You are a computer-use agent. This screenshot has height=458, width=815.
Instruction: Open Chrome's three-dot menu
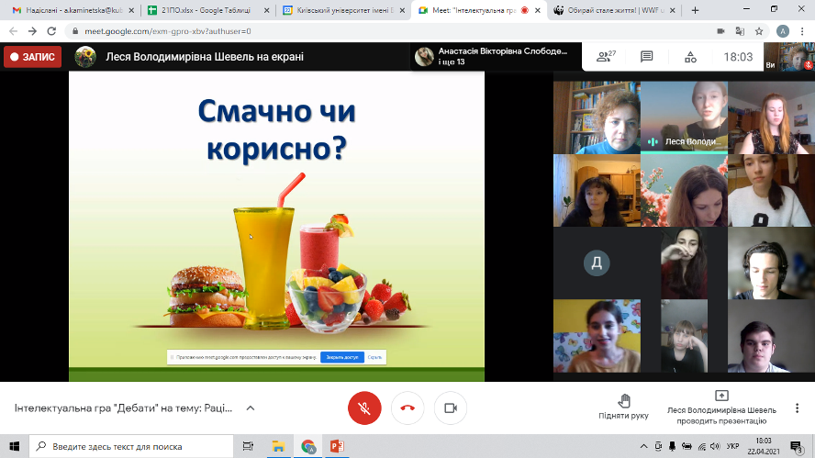click(x=802, y=30)
